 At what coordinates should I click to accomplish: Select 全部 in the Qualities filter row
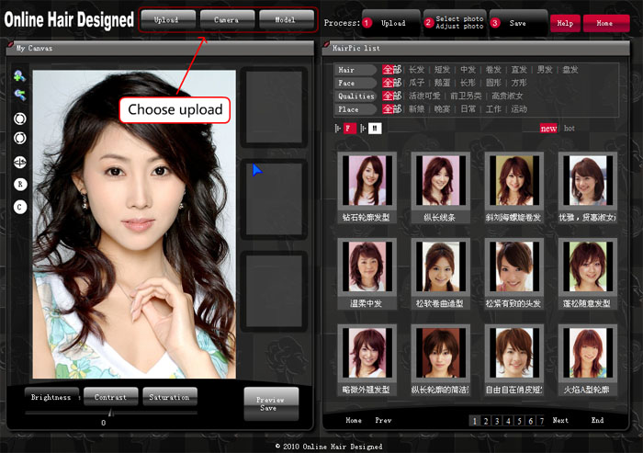click(x=391, y=96)
